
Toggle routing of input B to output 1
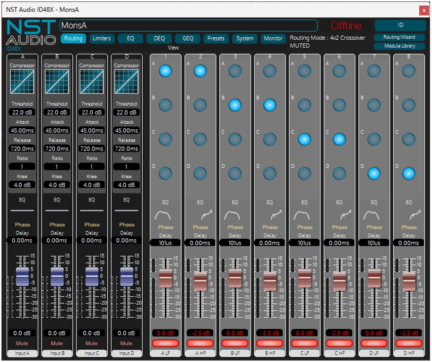pos(165,105)
